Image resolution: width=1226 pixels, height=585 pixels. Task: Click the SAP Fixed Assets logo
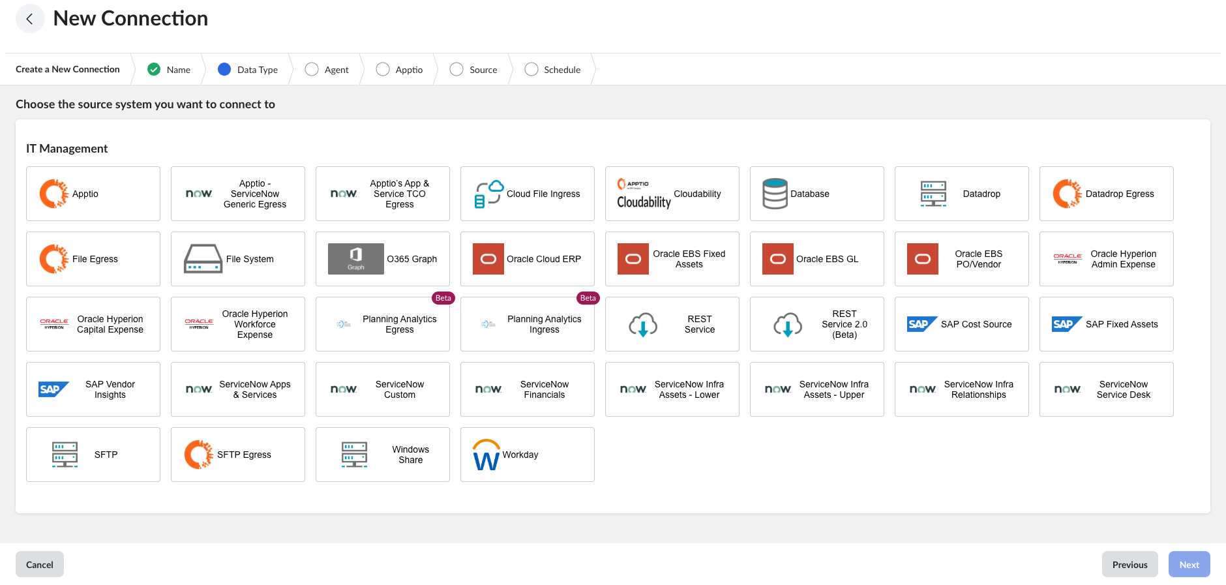tap(1068, 324)
